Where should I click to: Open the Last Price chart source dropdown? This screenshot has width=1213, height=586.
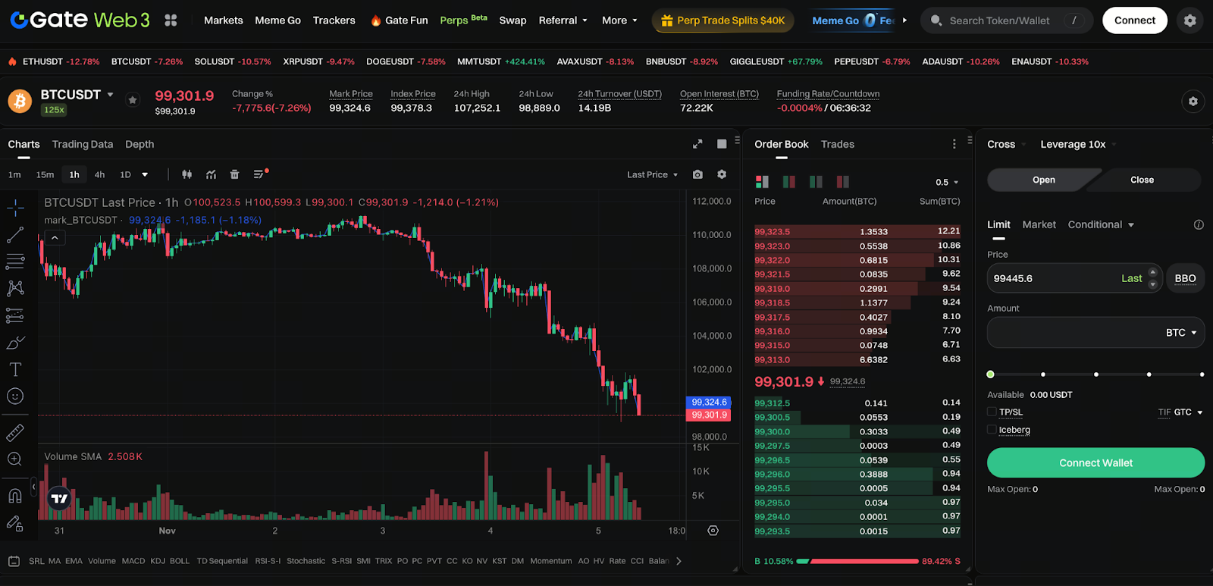pos(652,174)
